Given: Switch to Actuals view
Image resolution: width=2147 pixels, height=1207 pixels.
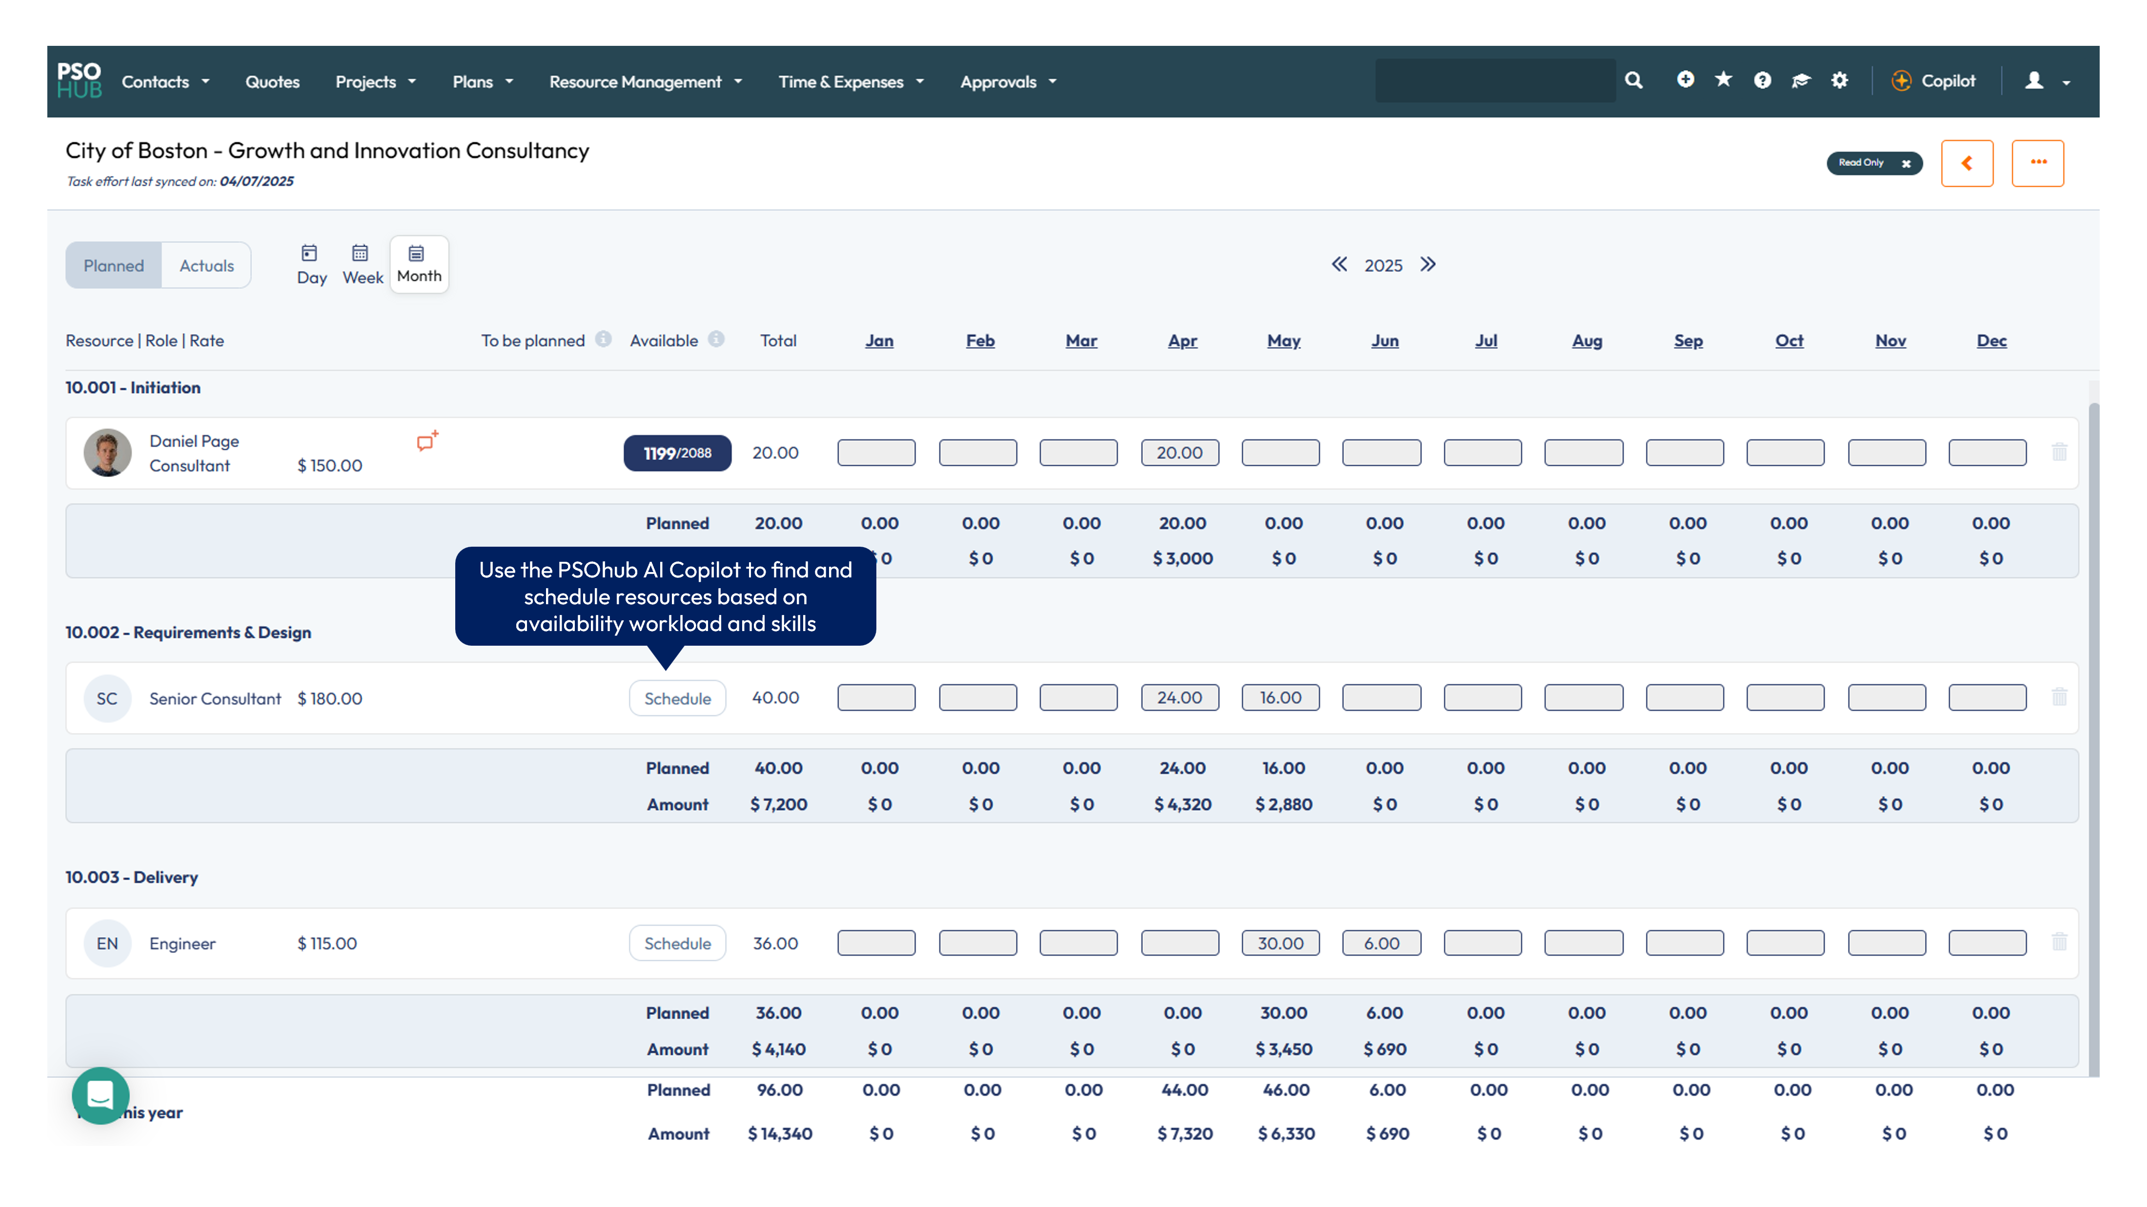Looking at the screenshot, I should click(206, 266).
